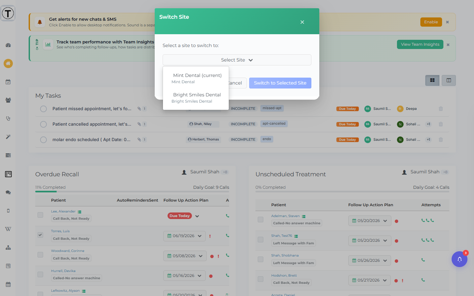Viewport: 474px width, 296px height.
Task: Open the calendar-check icon in sidebar
Action: tap(8, 82)
